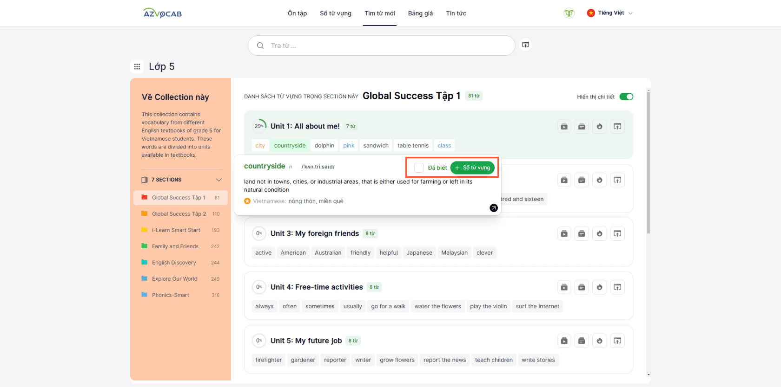
Task: Click the 'surf the Internet' chip
Action: 537,306
